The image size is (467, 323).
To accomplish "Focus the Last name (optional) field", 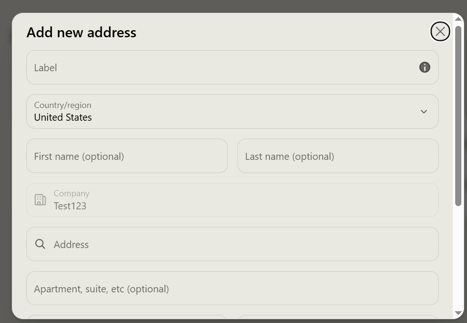I will 338,156.
